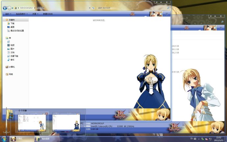Refresh the folder with the refresh icon

(93, 8)
